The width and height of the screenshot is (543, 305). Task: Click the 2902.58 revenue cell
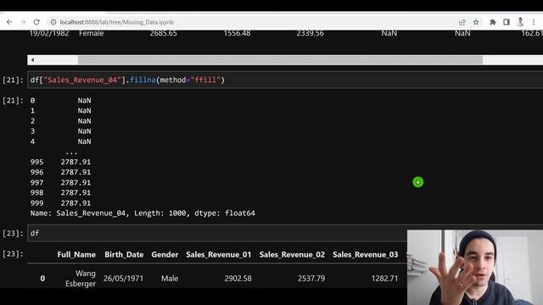click(238, 279)
